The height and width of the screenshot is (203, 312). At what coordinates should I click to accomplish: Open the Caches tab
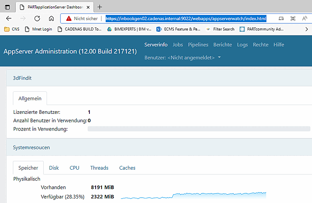(x=127, y=168)
